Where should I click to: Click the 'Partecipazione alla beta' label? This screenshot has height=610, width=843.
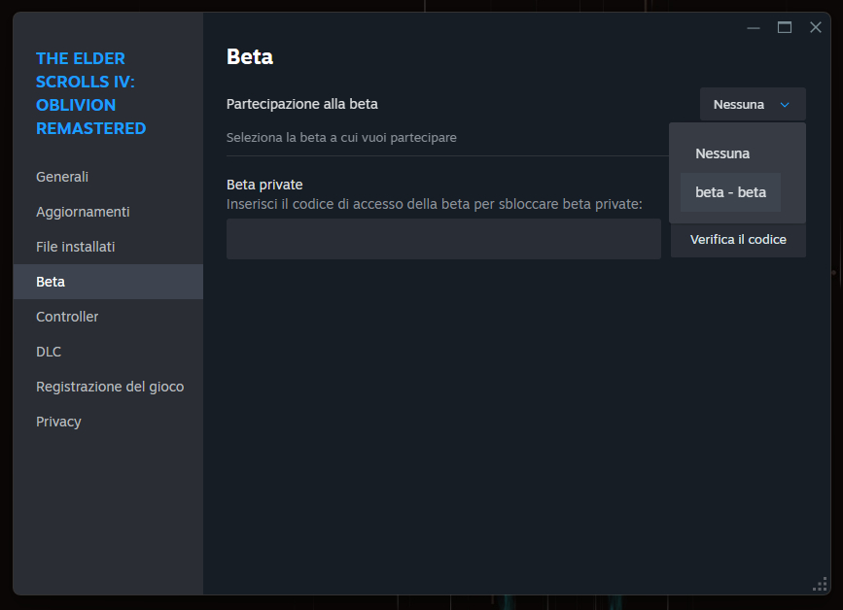(302, 104)
